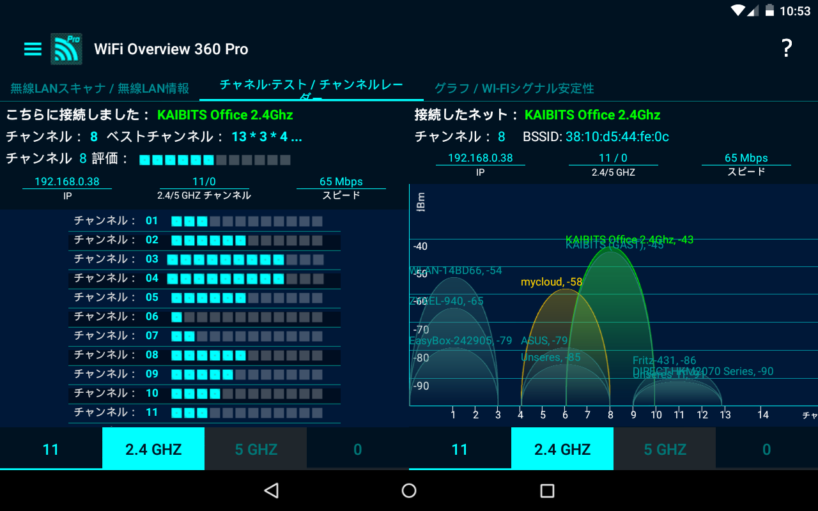Tap the 10:53 clock in status bar

(x=795, y=11)
